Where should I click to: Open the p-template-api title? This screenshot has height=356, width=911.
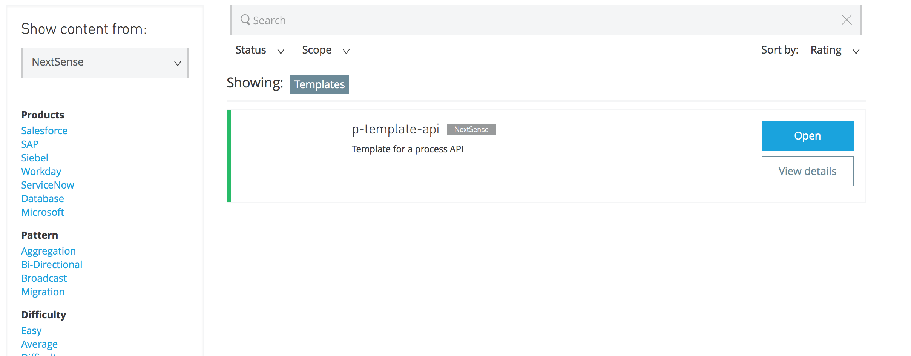click(396, 129)
